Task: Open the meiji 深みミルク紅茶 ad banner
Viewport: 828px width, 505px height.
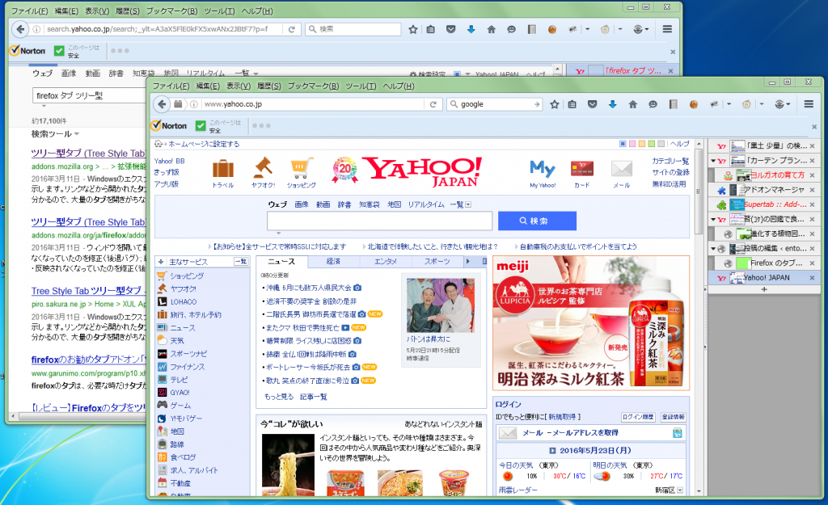Action: pyautogui.click(x=591, y=323)
